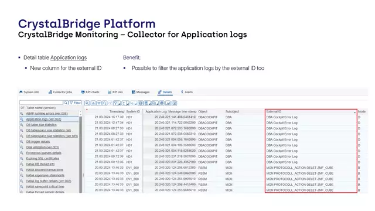The image size is (375, 211).
Task: Click detail icon beside Disk utilization
Action: 22,147
